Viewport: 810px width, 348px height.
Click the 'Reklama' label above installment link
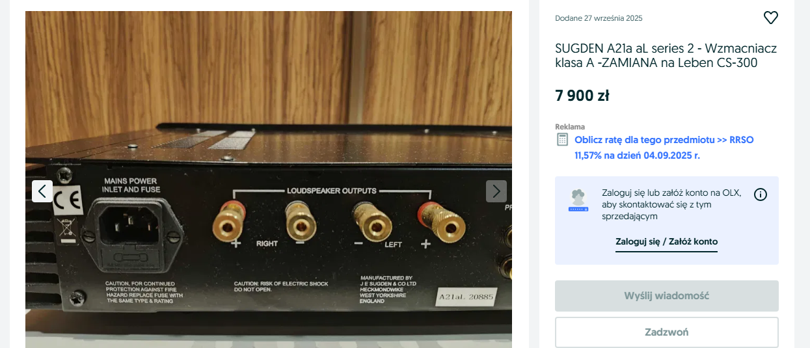point(570,127)
